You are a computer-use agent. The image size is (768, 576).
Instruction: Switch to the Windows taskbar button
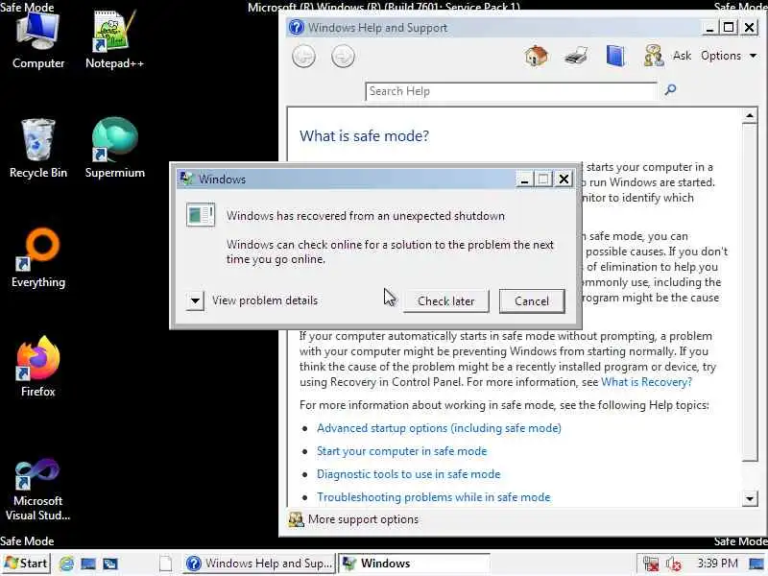414,564
